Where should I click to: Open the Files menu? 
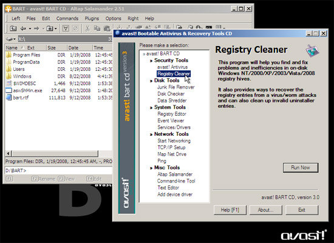tap(31, 19)
